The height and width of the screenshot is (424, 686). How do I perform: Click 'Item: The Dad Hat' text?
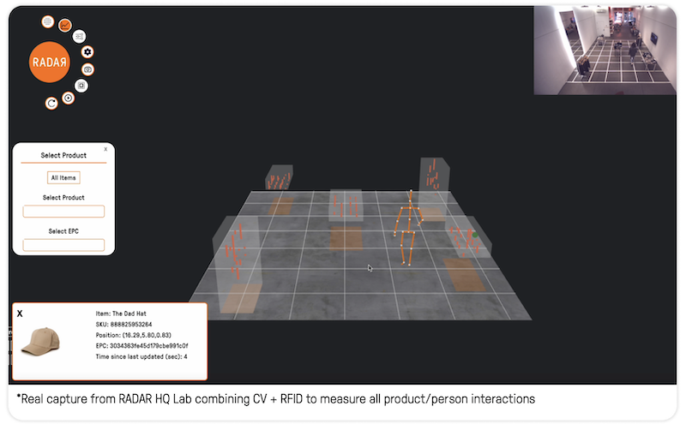[x=121, y=314]
